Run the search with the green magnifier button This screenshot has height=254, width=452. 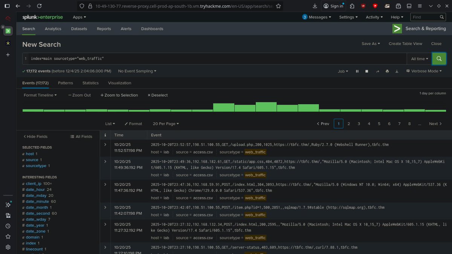439,59
